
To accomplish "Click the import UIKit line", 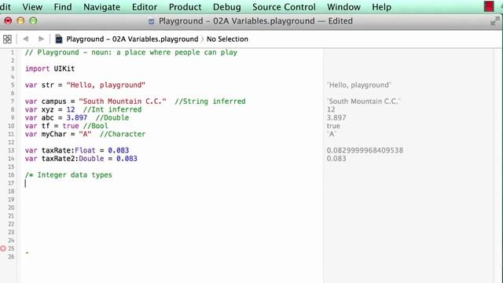I will tap(50, 68).
